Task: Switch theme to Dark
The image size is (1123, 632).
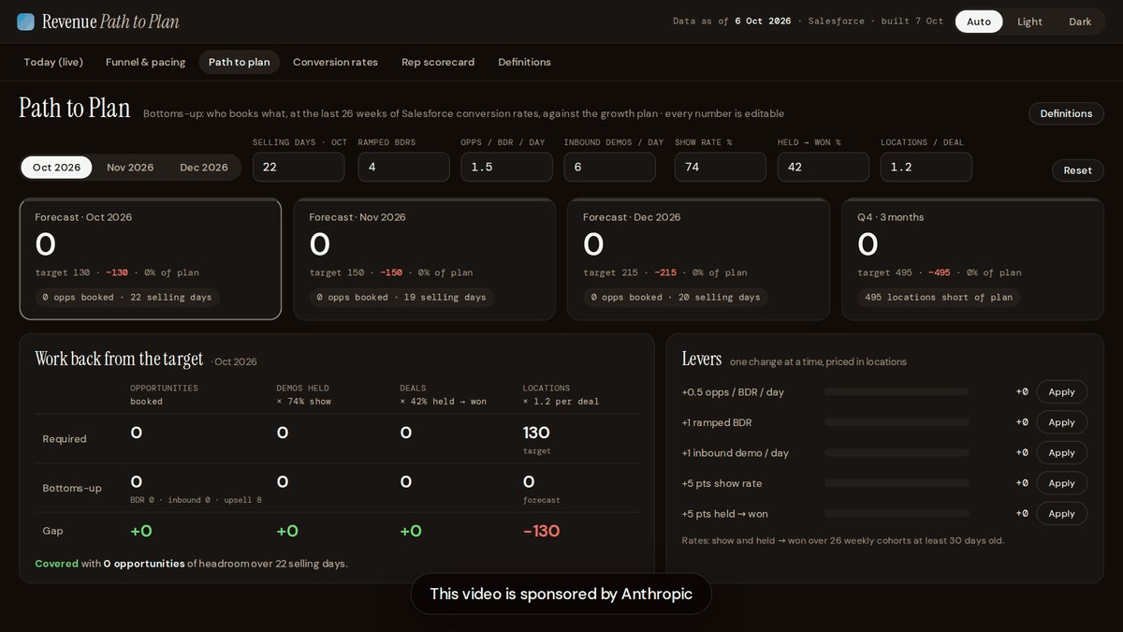Action: [1080, 22]
